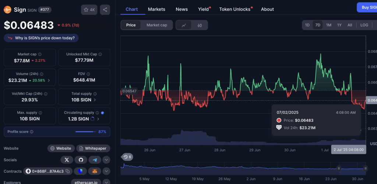This screenshot has height=184, width=377.
Task: Click the contract address 0x868F...87A4c3
Action: tap(47, 171)
